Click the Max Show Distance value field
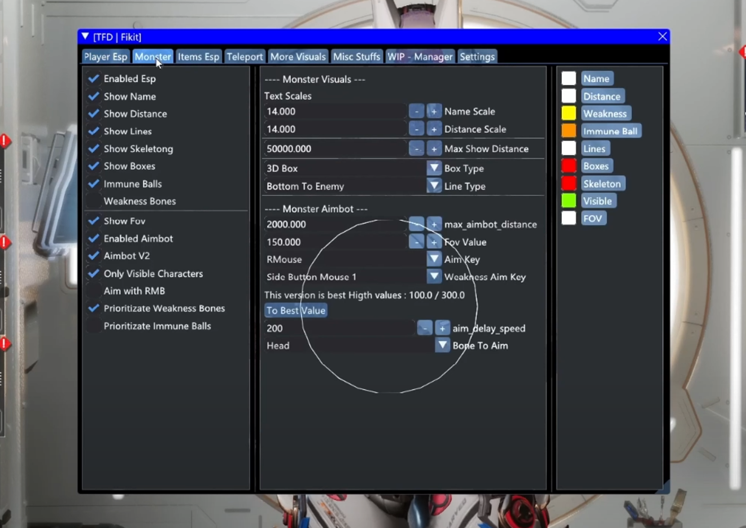Screen dimensions: 746x528 coord(334,149)
